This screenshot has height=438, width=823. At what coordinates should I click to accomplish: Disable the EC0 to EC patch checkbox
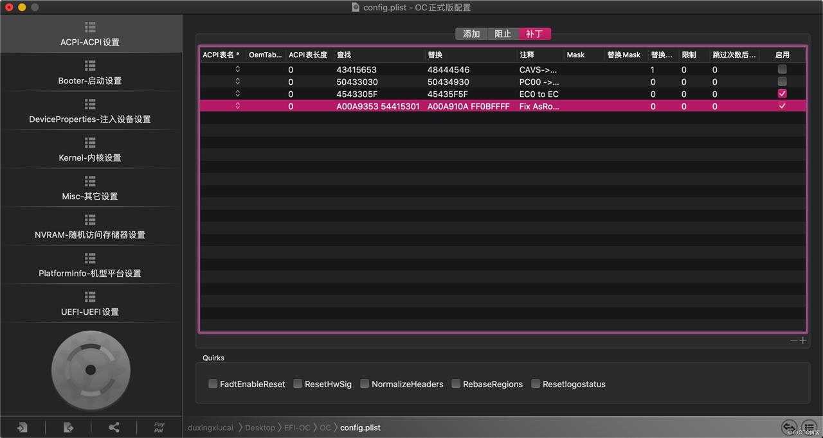tap(782, 93)
